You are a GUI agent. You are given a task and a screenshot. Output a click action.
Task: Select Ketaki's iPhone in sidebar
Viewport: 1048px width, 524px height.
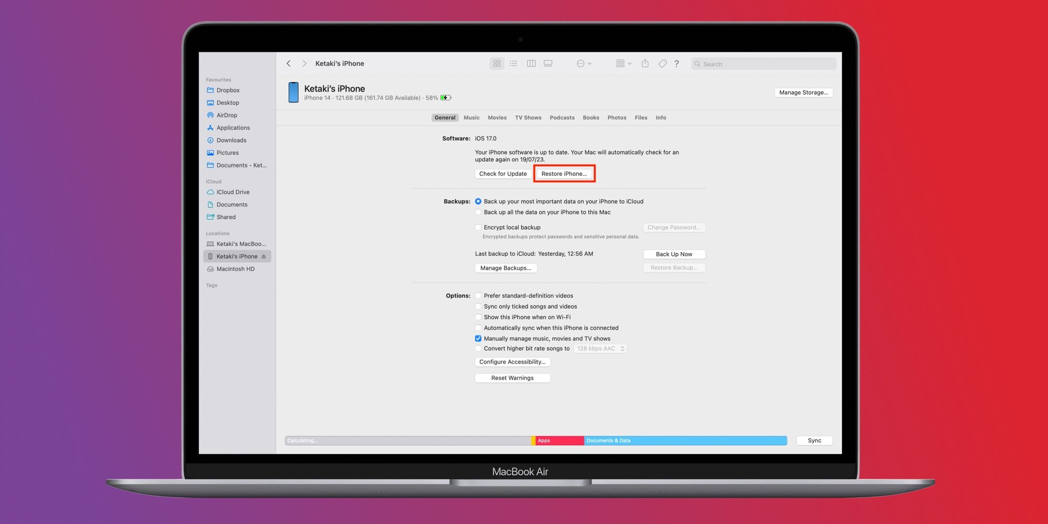237,256
